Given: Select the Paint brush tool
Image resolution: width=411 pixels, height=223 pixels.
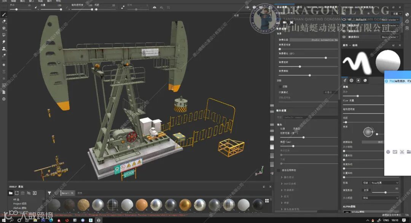Looking at the screenshot, I should tap(4, 14).
